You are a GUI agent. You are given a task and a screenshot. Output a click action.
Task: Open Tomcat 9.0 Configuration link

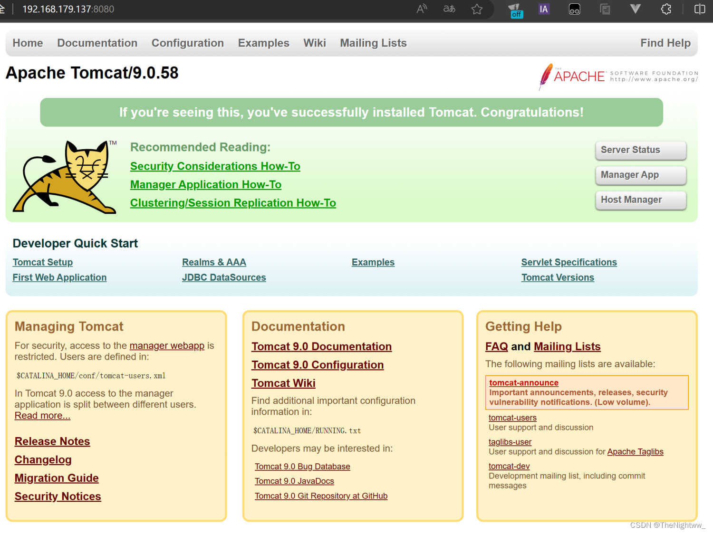[x=318, y=365]
